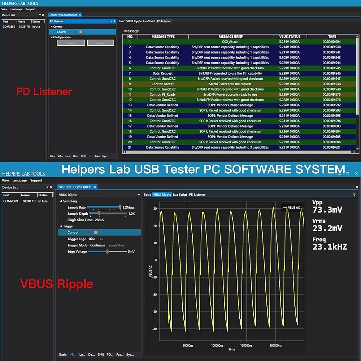Click the pause icon in PD Listener Control
The image size is (361, 361).
click(x=75, y=32)
